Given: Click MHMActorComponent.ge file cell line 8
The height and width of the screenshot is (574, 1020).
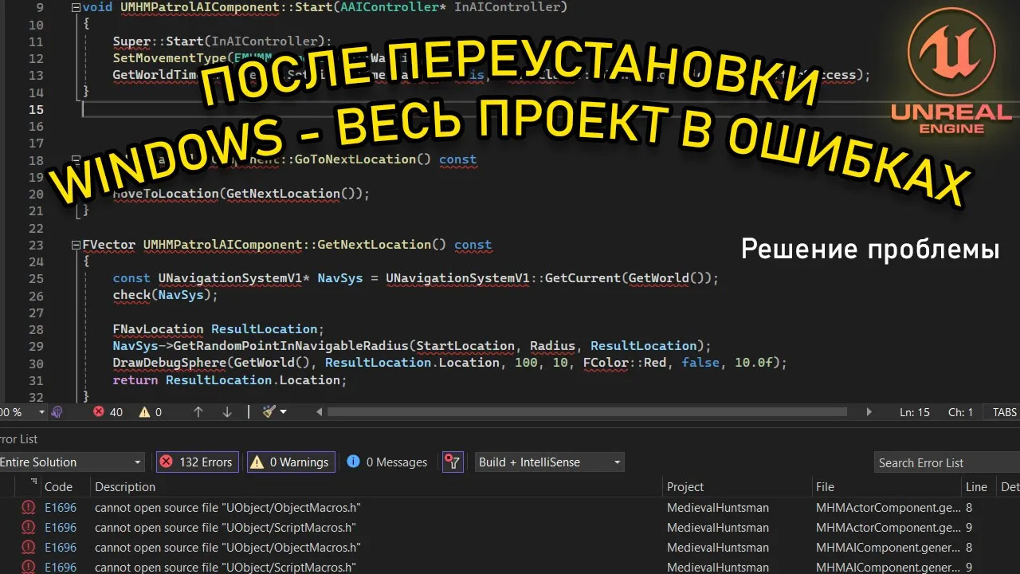Looking at the screenshot, I should (x=888, y=507).
